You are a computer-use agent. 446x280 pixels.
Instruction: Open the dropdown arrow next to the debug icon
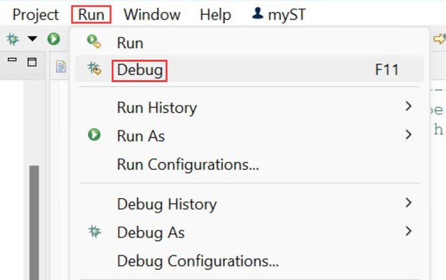[x=33, y=39]
